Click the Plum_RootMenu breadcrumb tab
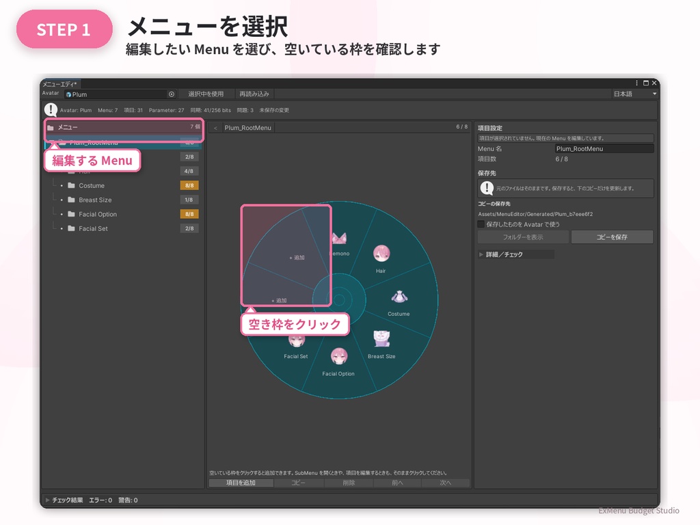The height and width of the screenshot is (525, 700). coord(247,128)
